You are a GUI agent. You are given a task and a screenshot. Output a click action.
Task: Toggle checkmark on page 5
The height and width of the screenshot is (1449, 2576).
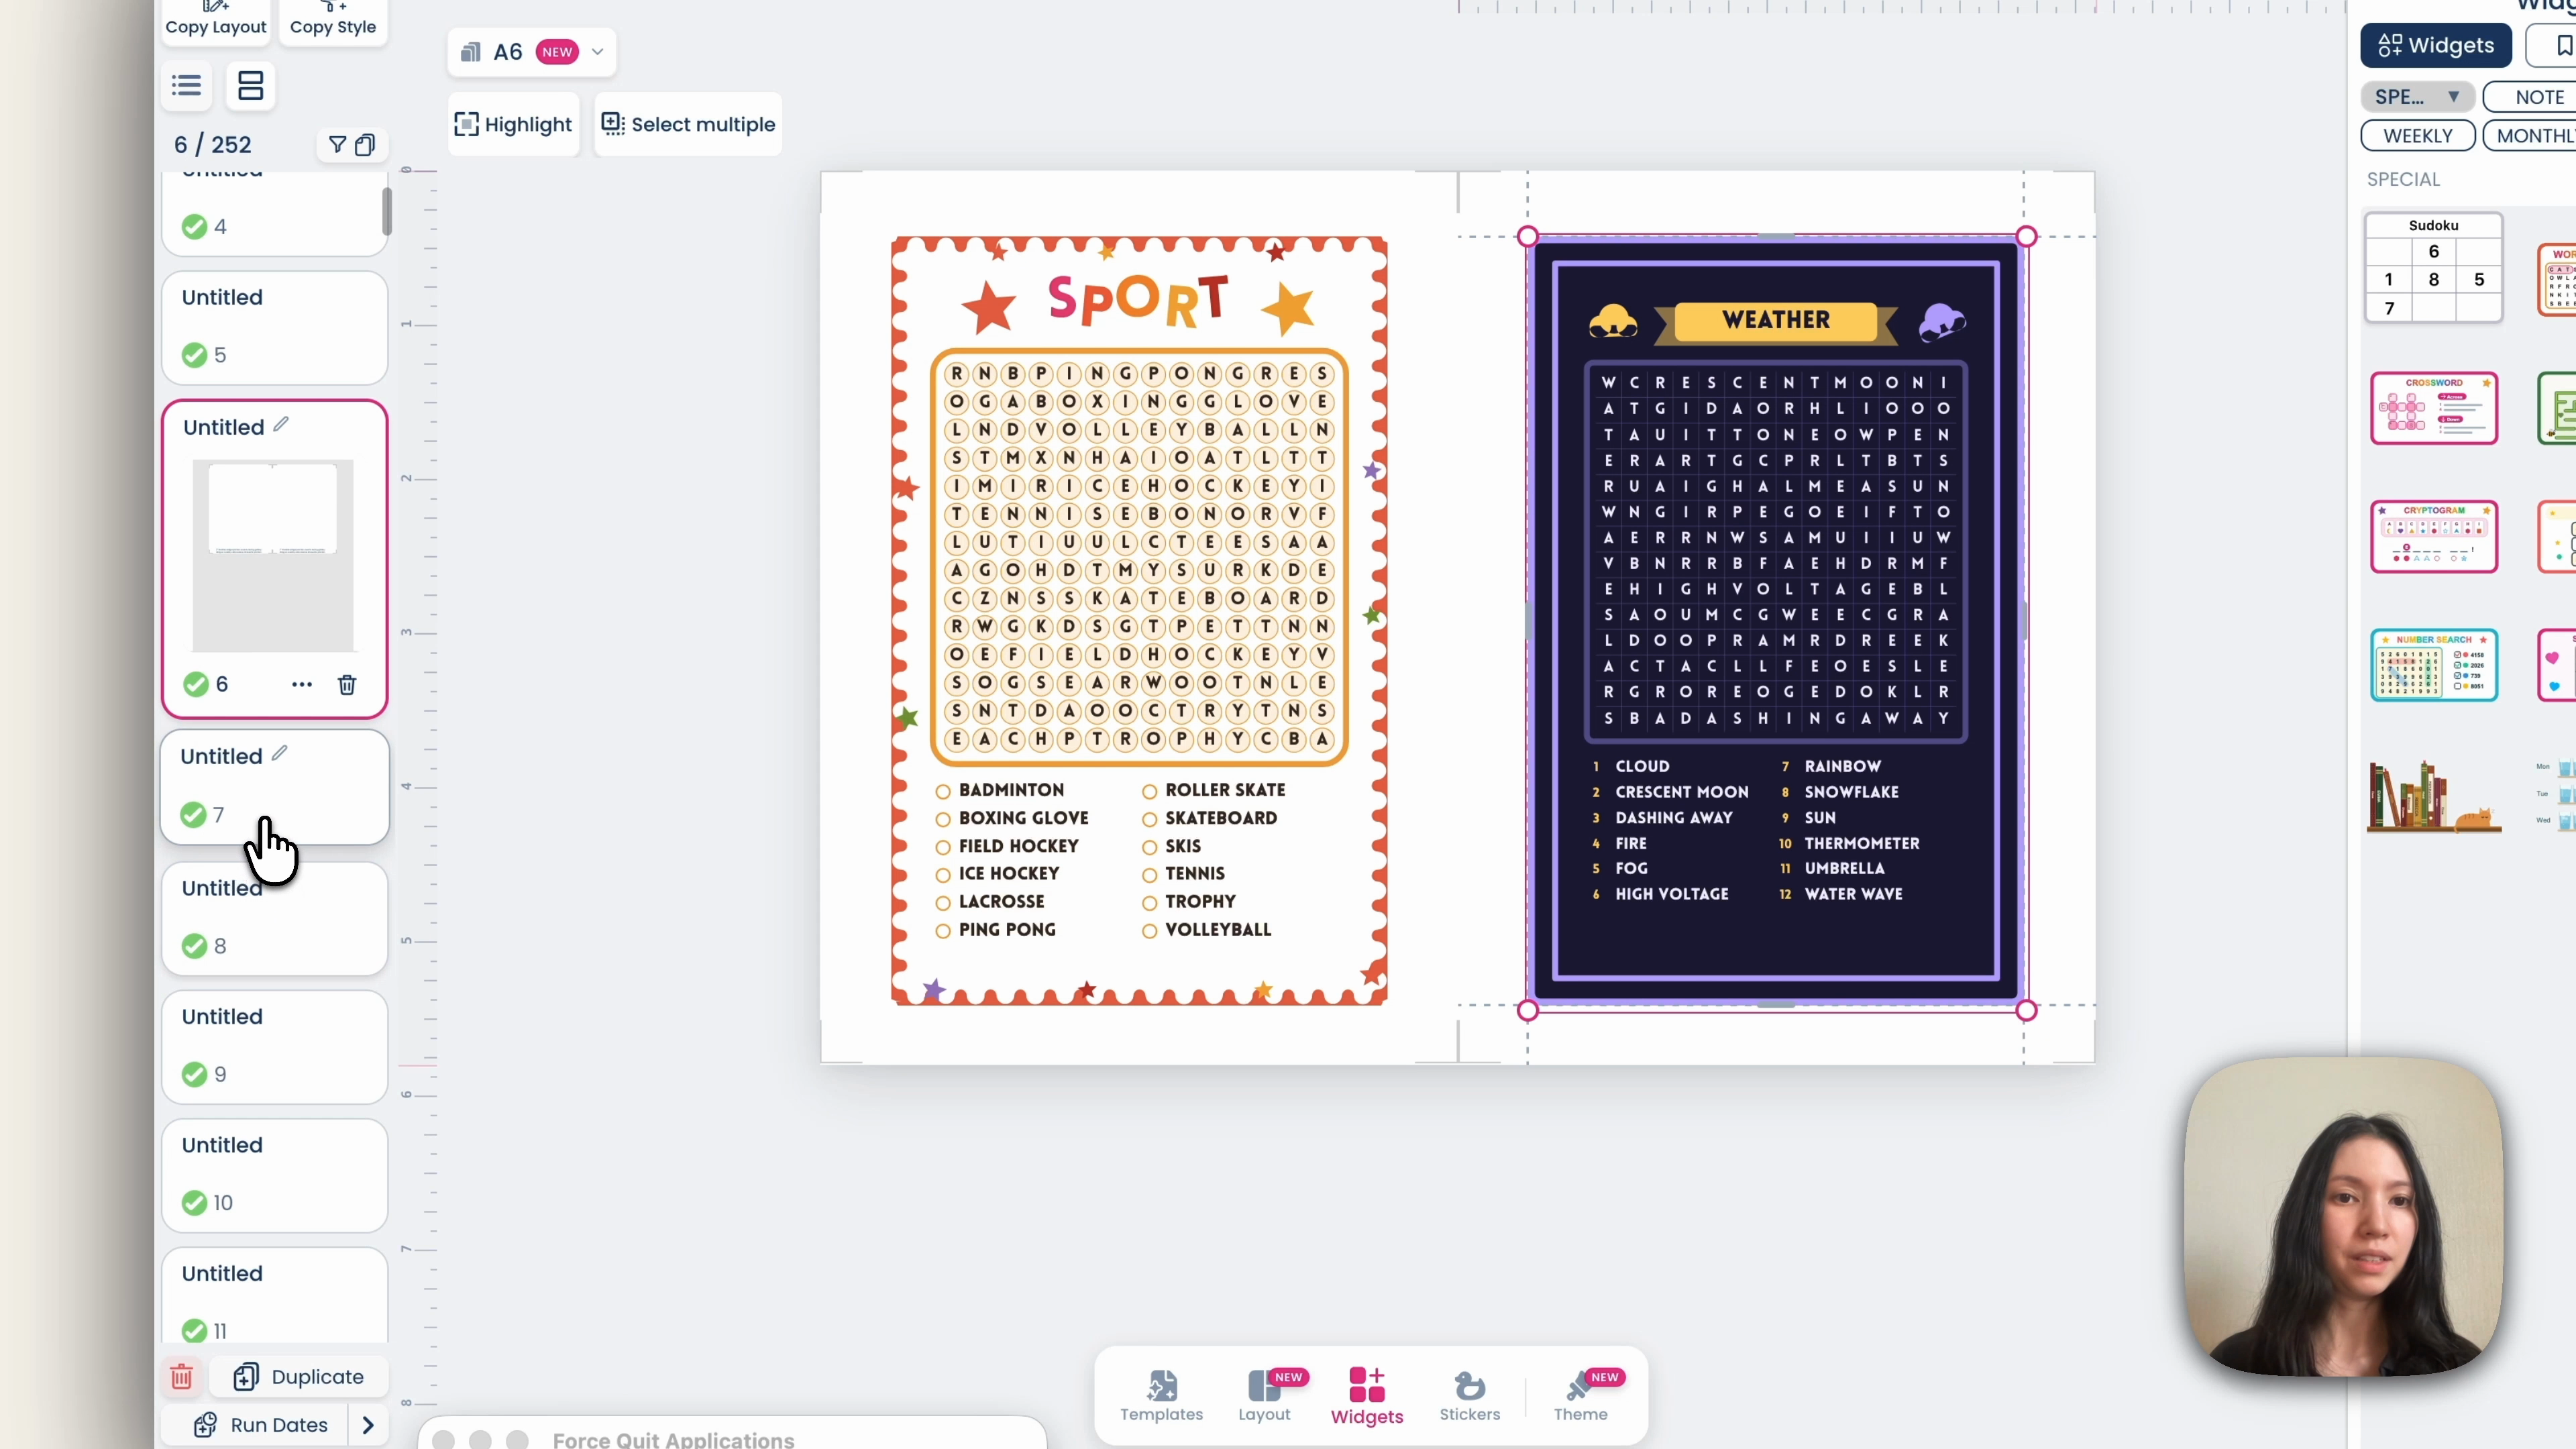[x=195, y=355]
